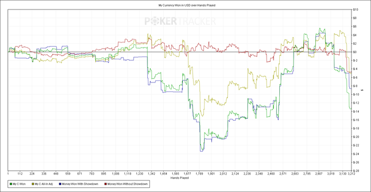
Task: Click the yellow My C All-In Adj swatch
Action: [33, 184]
